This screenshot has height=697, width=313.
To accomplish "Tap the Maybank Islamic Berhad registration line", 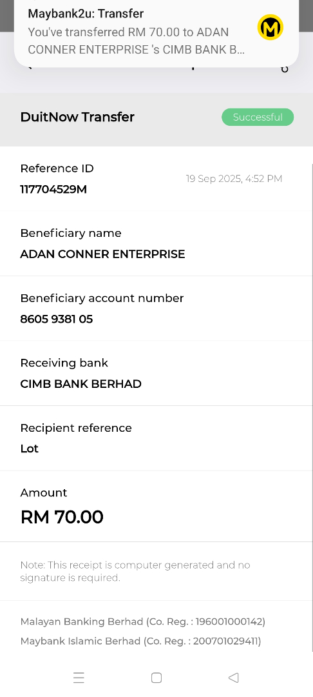I will click(x=140, y=641).
